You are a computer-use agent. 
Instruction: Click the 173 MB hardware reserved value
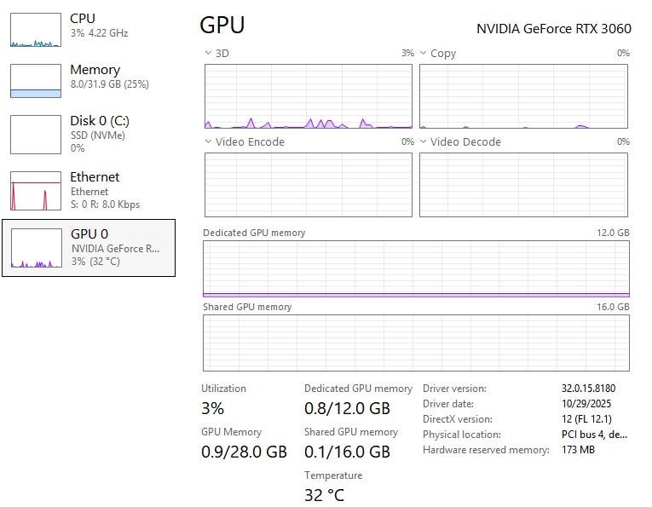coord(580,450)
